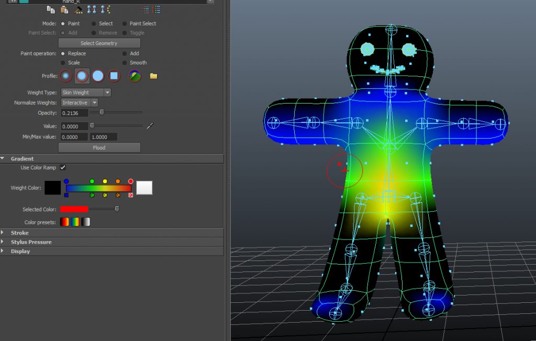
Task: Choose the Square brush profile
Action: coord(114,76)
